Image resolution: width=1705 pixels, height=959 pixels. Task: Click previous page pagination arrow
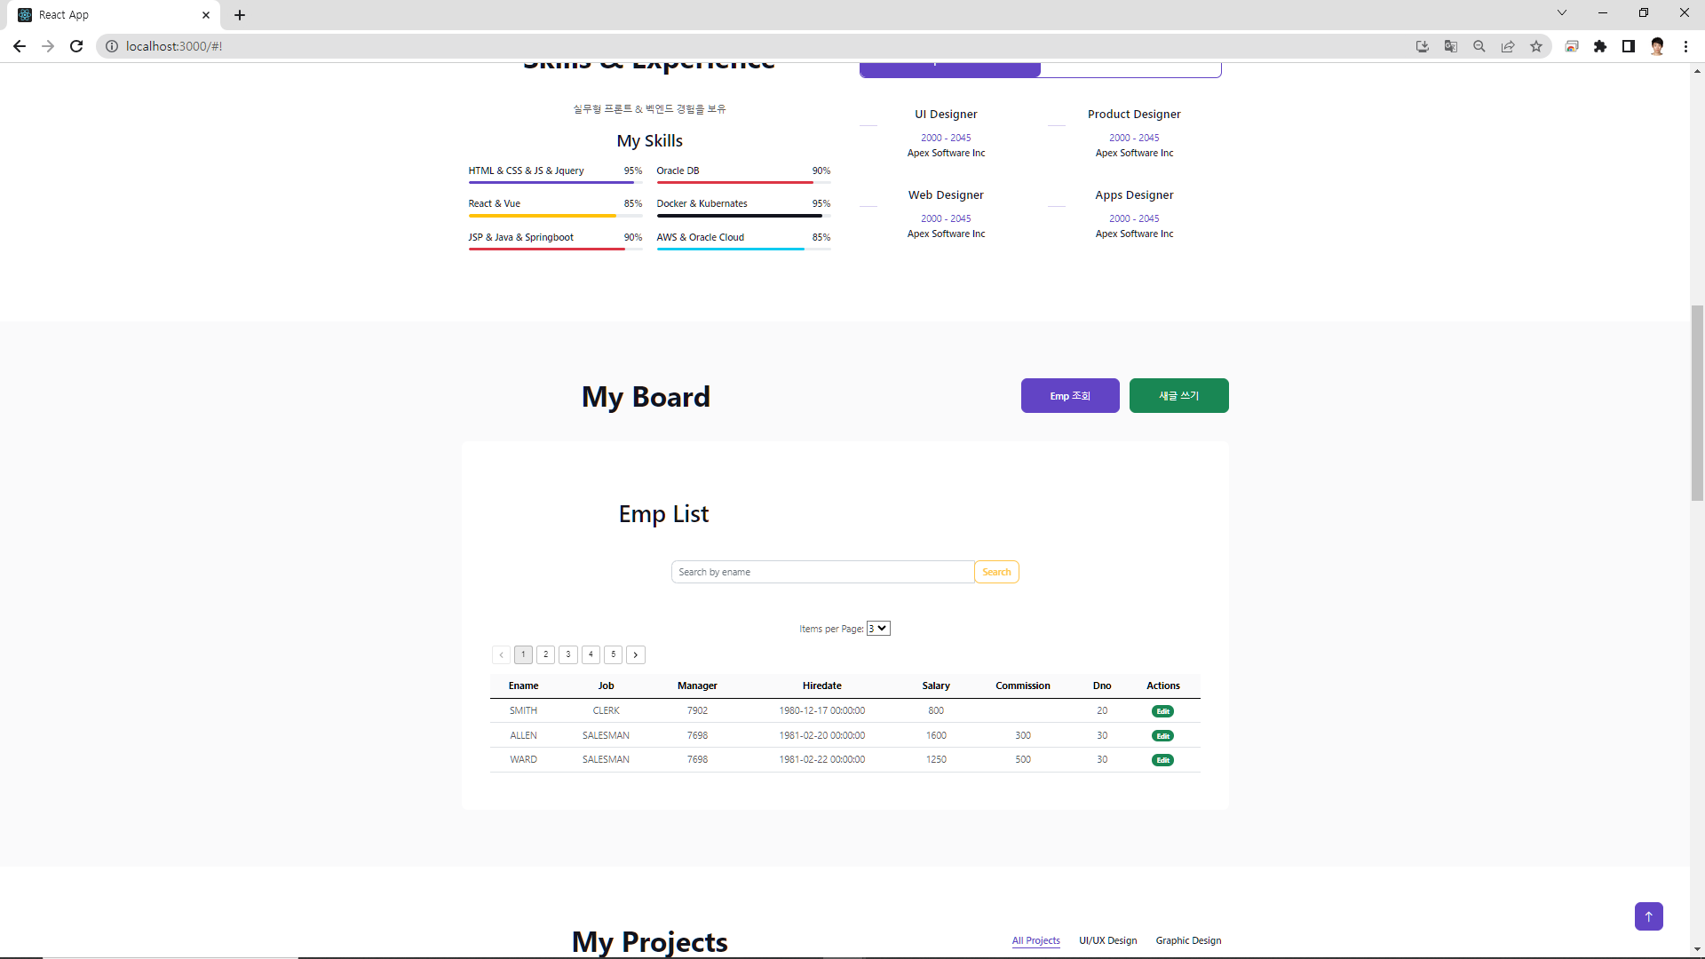(x=501, y=654)
